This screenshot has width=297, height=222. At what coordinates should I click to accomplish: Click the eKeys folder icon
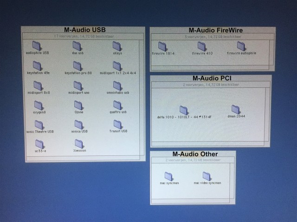pyautogui.click(x=117, y=46)
